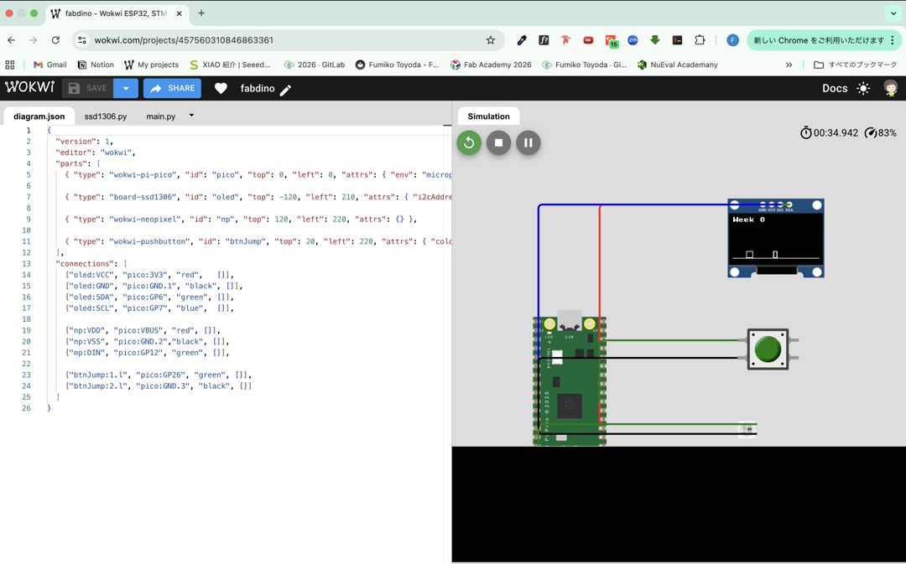906x564 pixels.
Task: Click the fabdino project title
Action: coord(258,88)
